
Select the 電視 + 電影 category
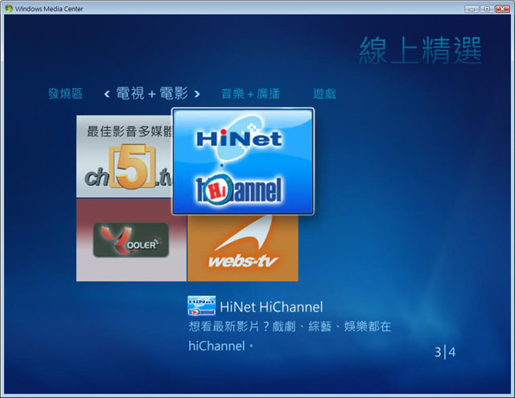[x=152, y=93]
